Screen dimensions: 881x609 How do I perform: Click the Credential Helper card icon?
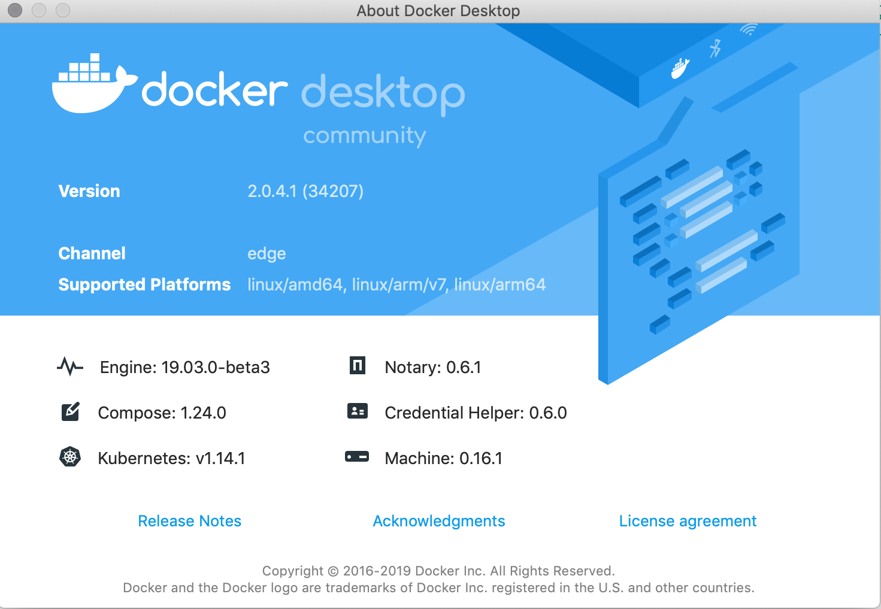pos(358,411)
